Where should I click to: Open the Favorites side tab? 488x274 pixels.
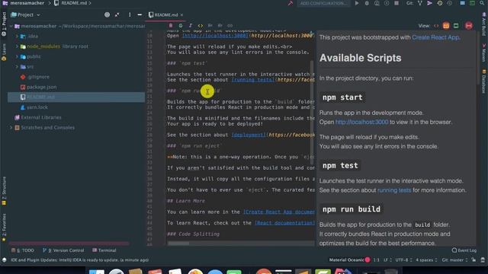4,227
